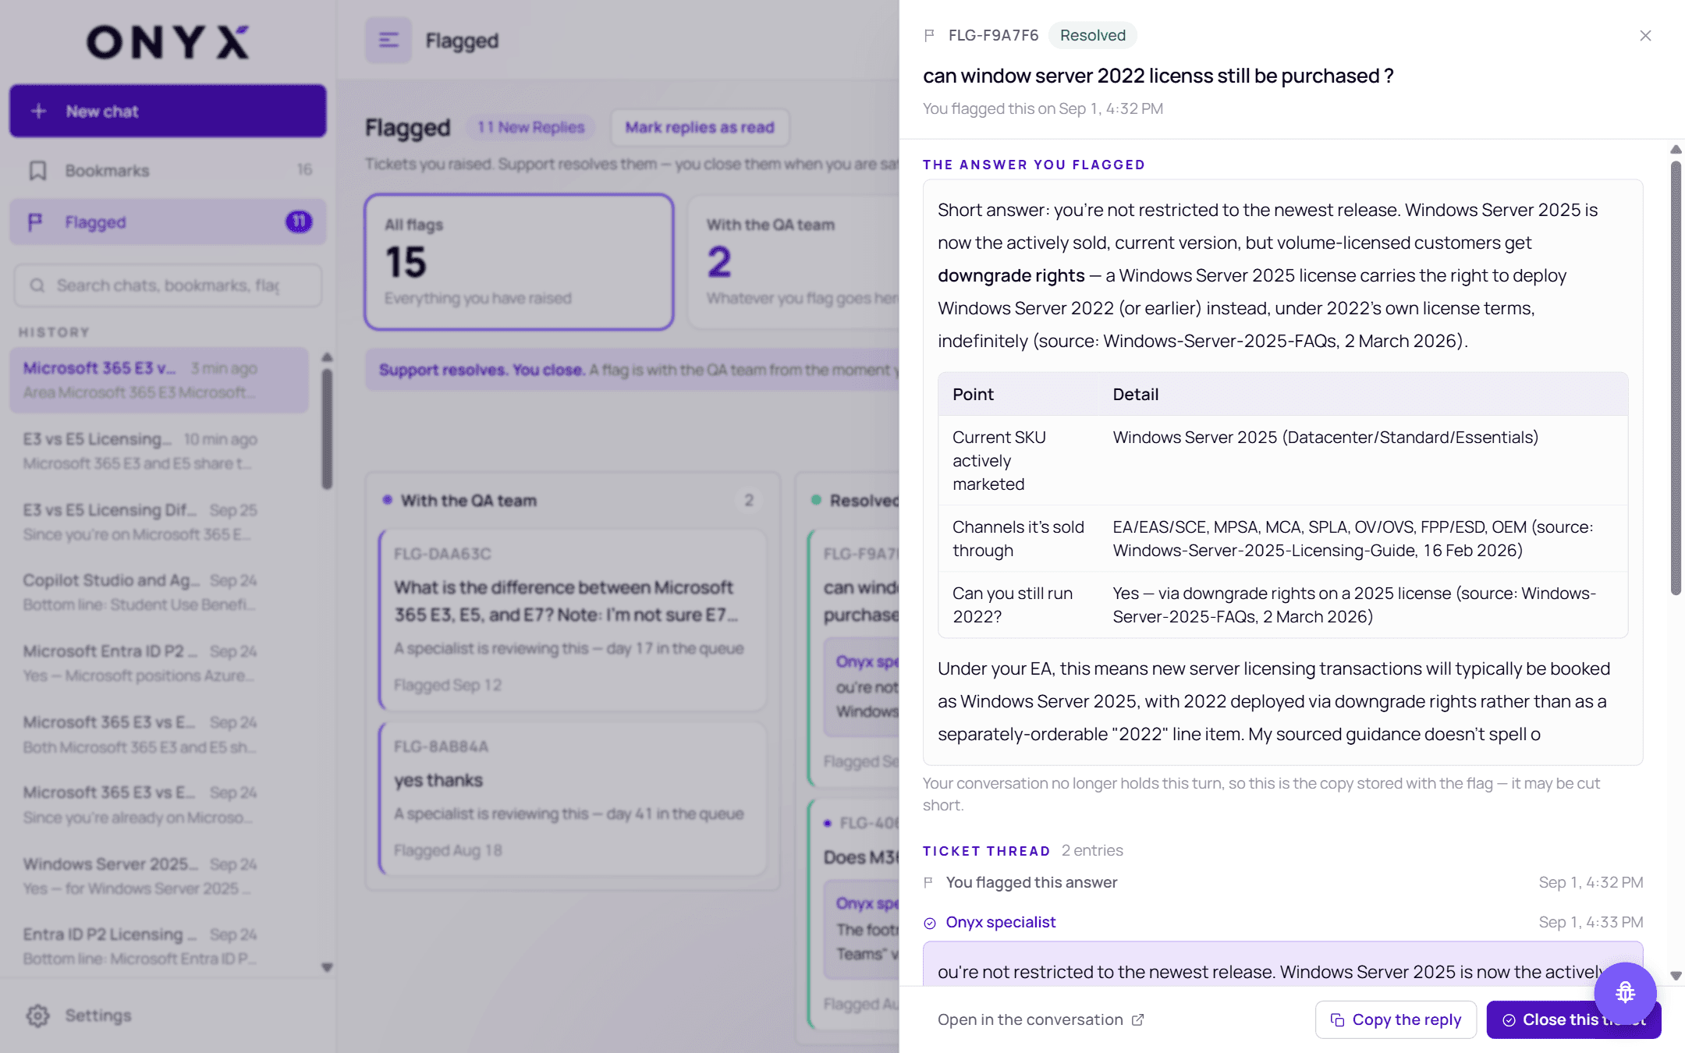Image resolution: width=1685 pixels, height=1053 pixels.
Task: Open flag card FLG-DAA63C
Action: coord(573,620)
